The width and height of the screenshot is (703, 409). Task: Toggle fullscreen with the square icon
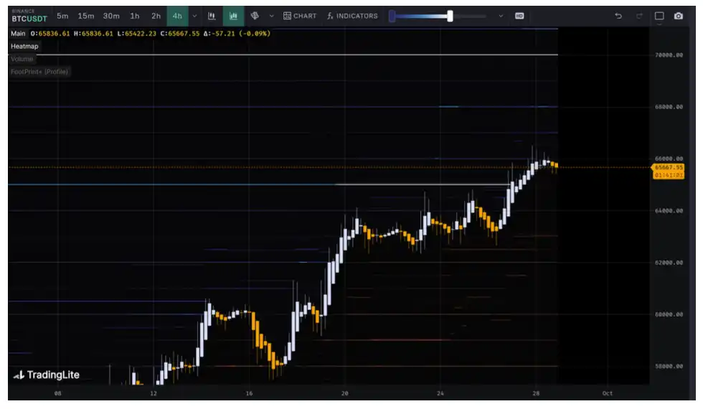(x=659, y=16)
